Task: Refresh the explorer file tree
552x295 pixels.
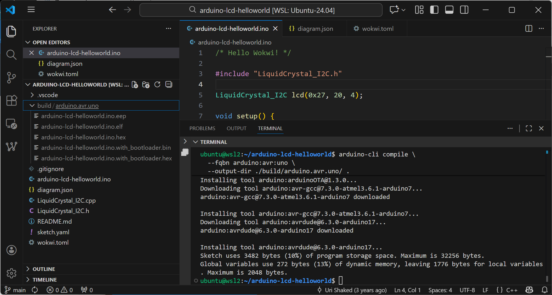Action: 157,85
